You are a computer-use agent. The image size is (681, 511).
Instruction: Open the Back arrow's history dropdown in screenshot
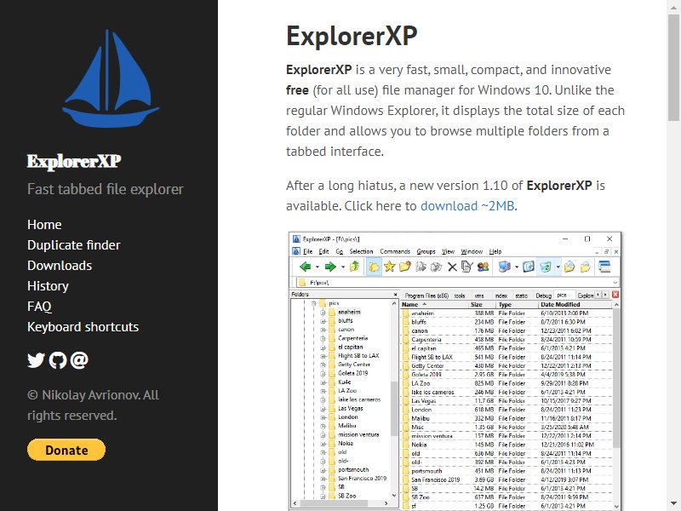click(318, 267)
